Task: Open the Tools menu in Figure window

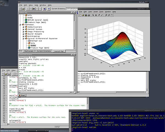Action: pyautogui.click(x=101, y=12)
